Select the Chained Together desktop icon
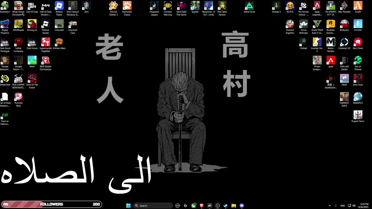The image size is (372, 209). point(290,27)
